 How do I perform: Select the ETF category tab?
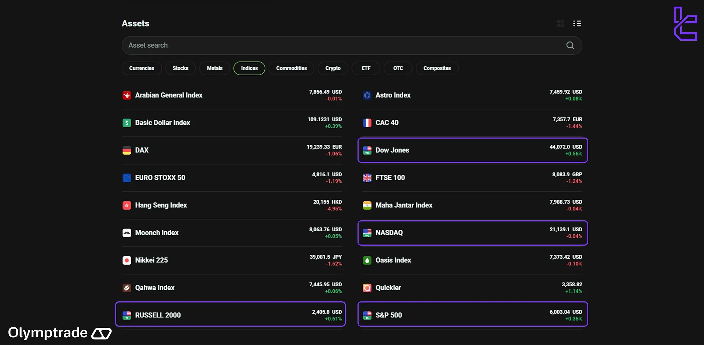[x=366, y=68]
